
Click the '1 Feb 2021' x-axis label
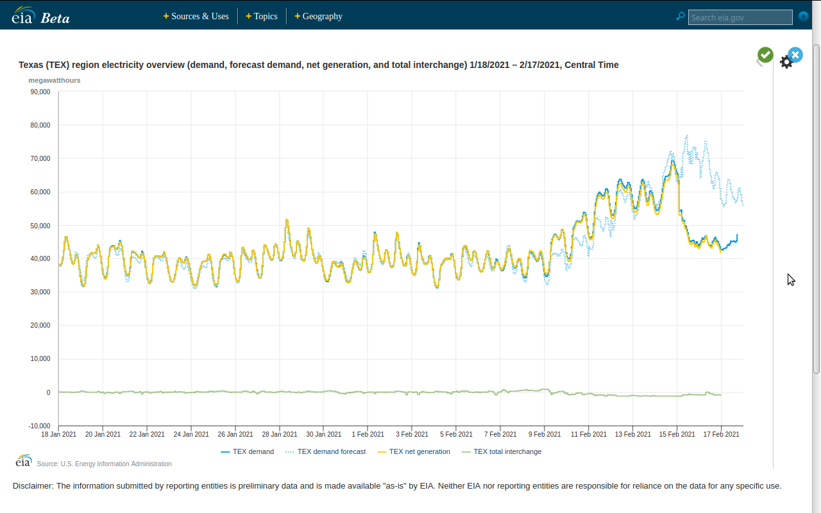(368, 434)
